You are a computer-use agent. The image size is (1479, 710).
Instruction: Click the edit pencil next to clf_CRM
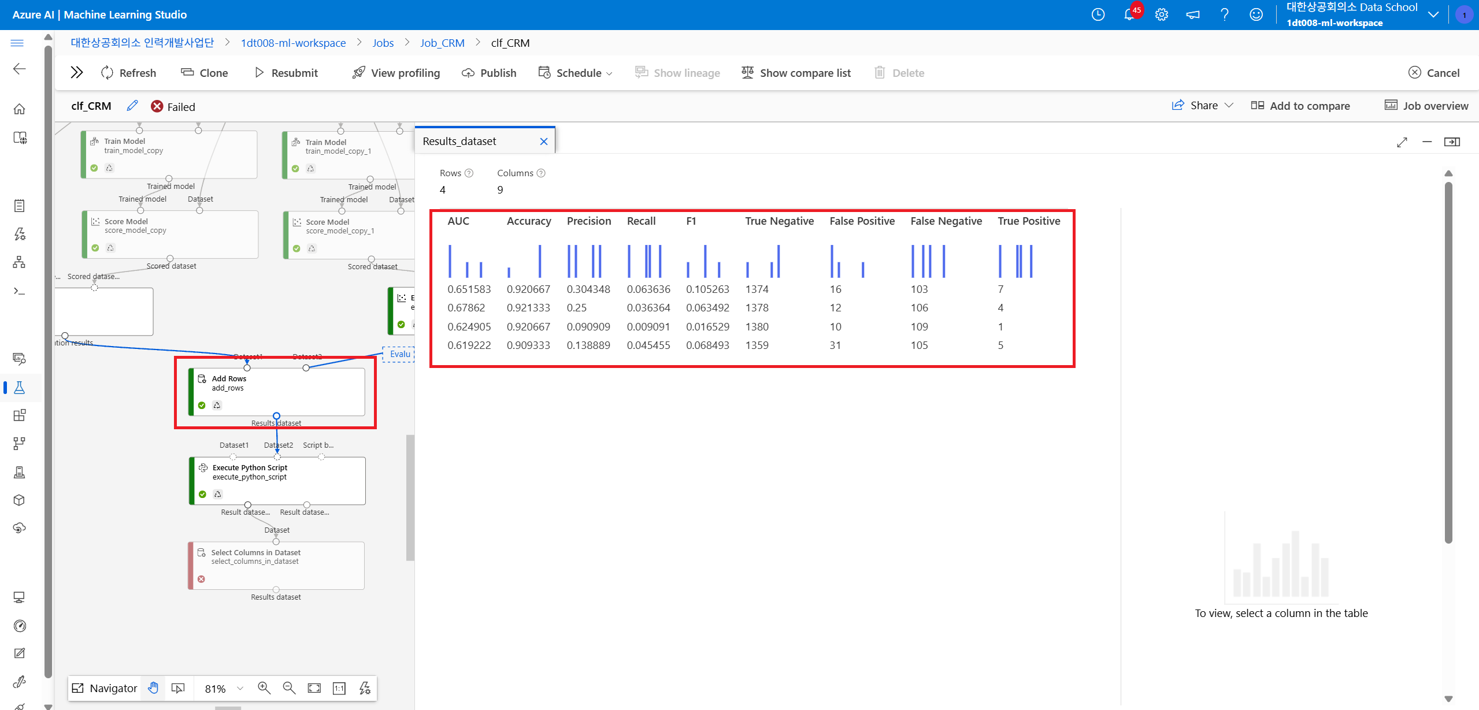[x=132, y=106]
